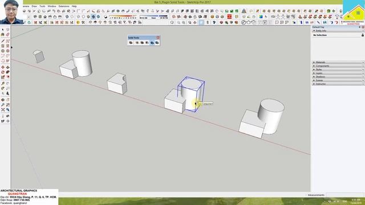The height and width of the screenshot is (205, 365).
Task: Select the Circle tool
Action: point(3,51)
